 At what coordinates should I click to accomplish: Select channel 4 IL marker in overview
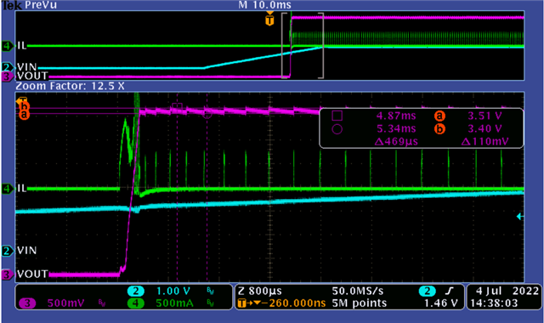(x=8, y=45)
